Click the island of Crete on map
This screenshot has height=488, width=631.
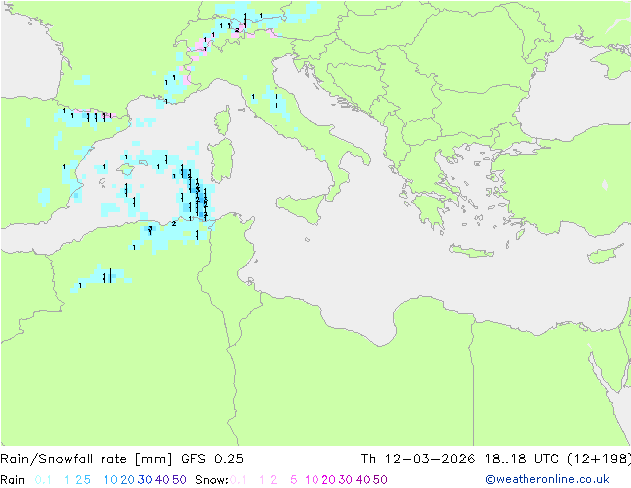pyautogui.click(x=471, y=251)
